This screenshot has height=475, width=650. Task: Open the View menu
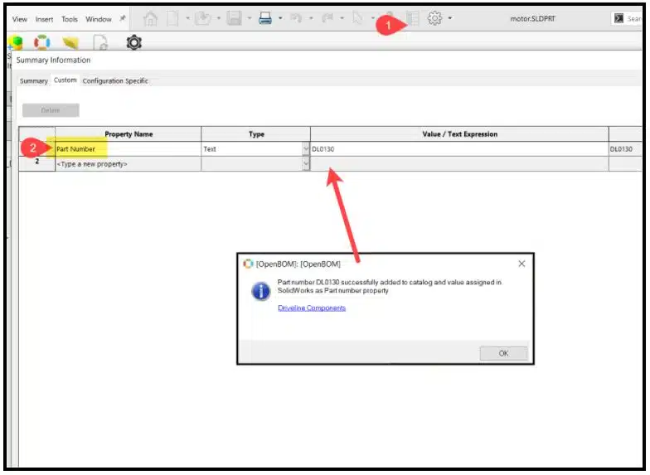coord(20,19)
